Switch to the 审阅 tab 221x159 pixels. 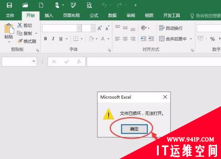[x=131, y=15]
